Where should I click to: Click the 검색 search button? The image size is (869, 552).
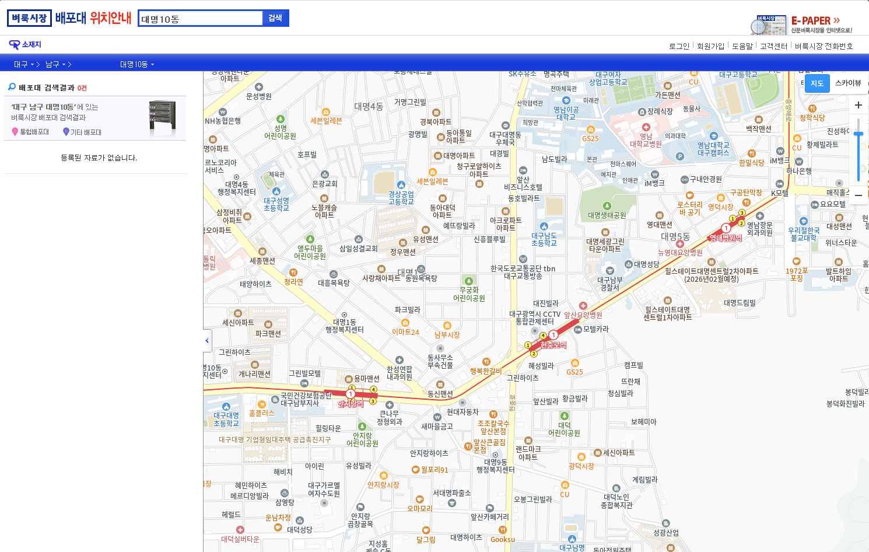[275, 18]
